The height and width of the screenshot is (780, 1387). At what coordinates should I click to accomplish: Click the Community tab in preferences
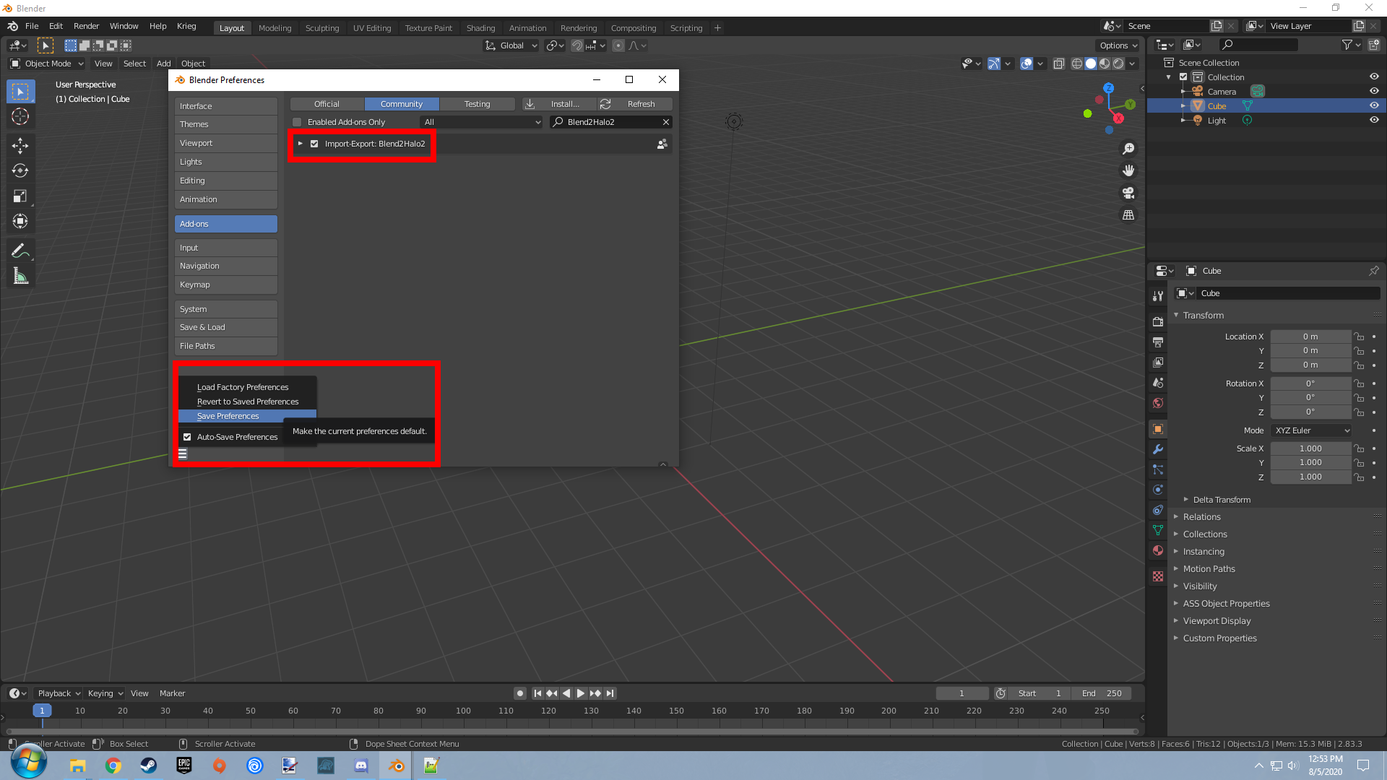coord(401,103)
